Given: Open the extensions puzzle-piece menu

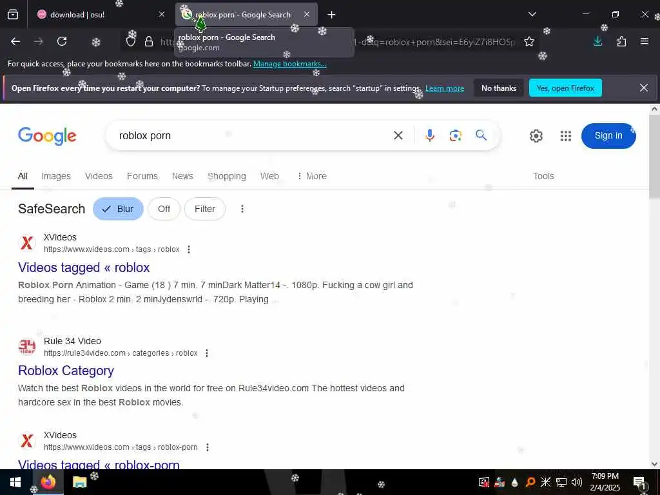Looking at the screenshot, I should 621,41.
